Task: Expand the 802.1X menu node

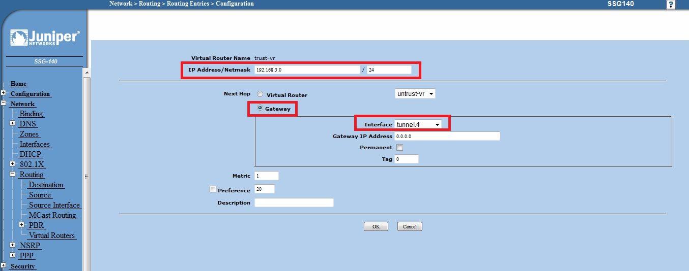Action: click(x=13, y=164)
